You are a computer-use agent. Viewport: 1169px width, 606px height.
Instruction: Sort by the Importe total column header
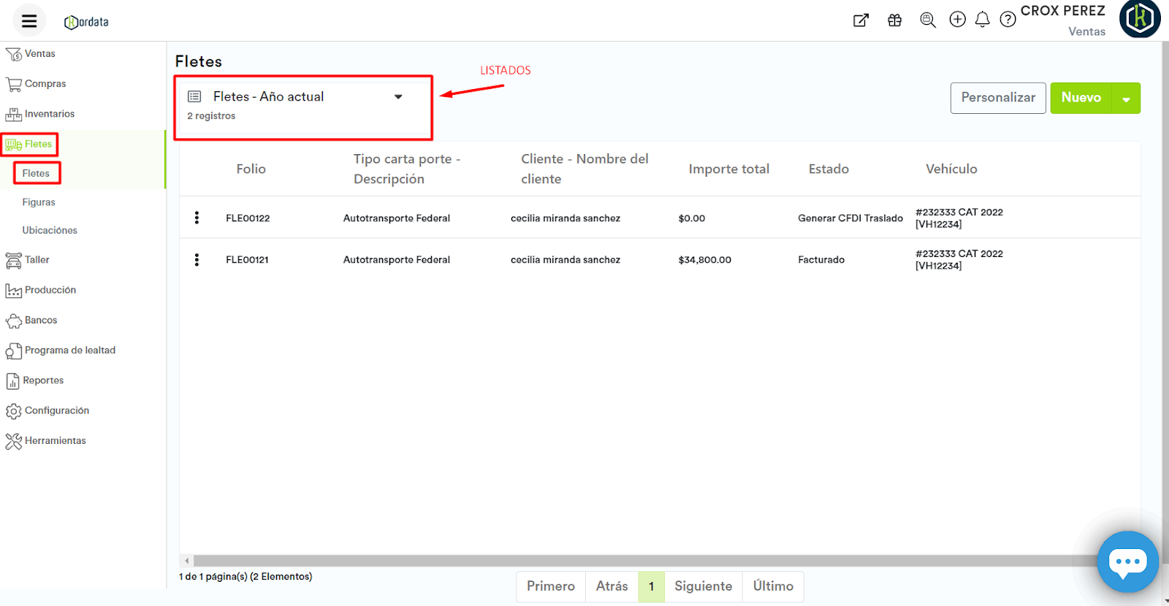coord(728,169)
